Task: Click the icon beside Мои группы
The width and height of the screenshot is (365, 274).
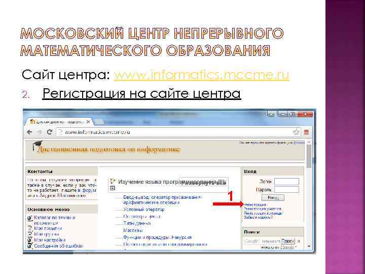Action: coord(29,234)
